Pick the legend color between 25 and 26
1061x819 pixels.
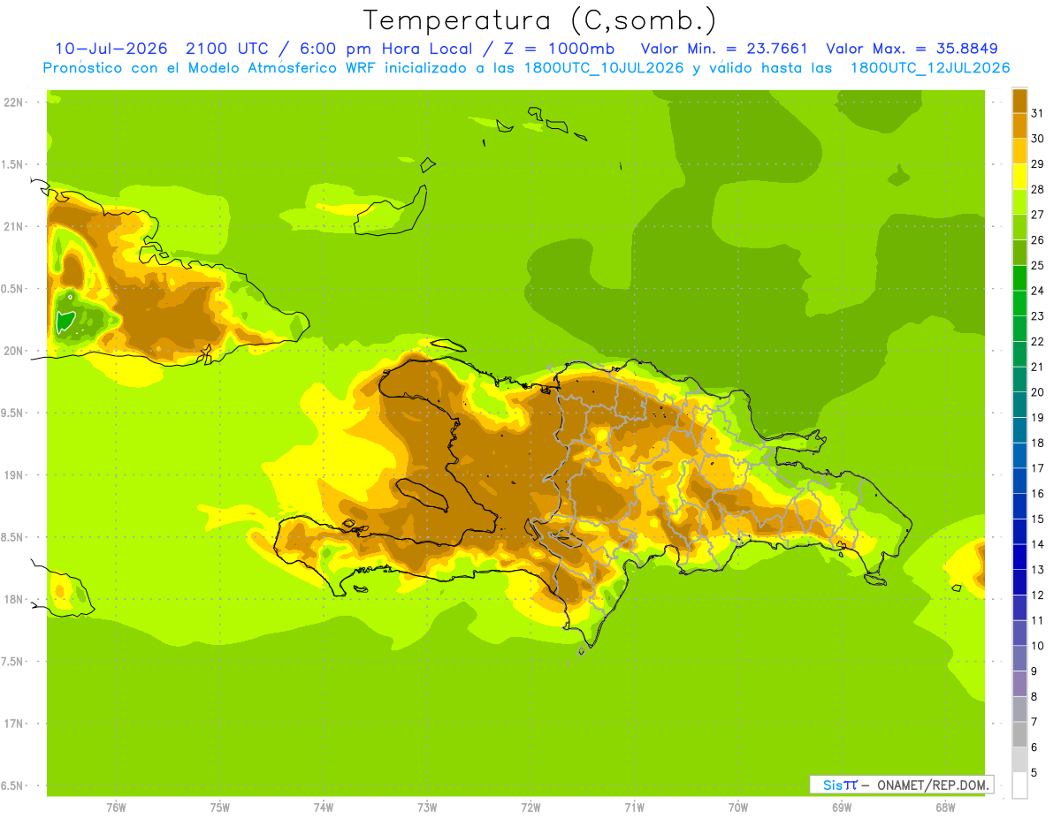pos(1019,253)
